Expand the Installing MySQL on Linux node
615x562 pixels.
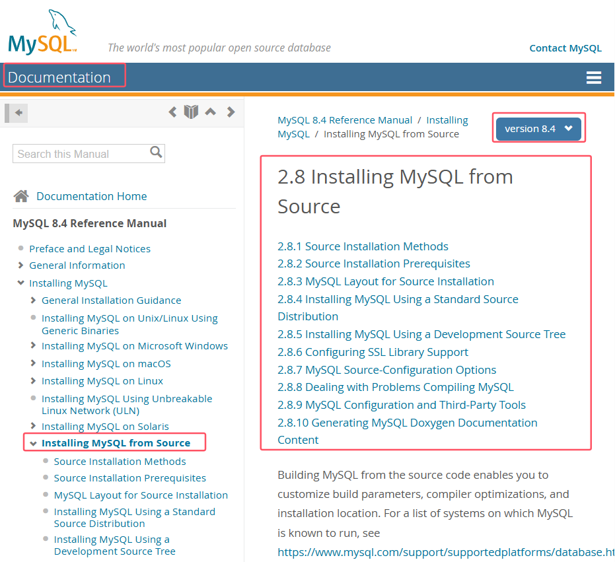click(33, 380)
